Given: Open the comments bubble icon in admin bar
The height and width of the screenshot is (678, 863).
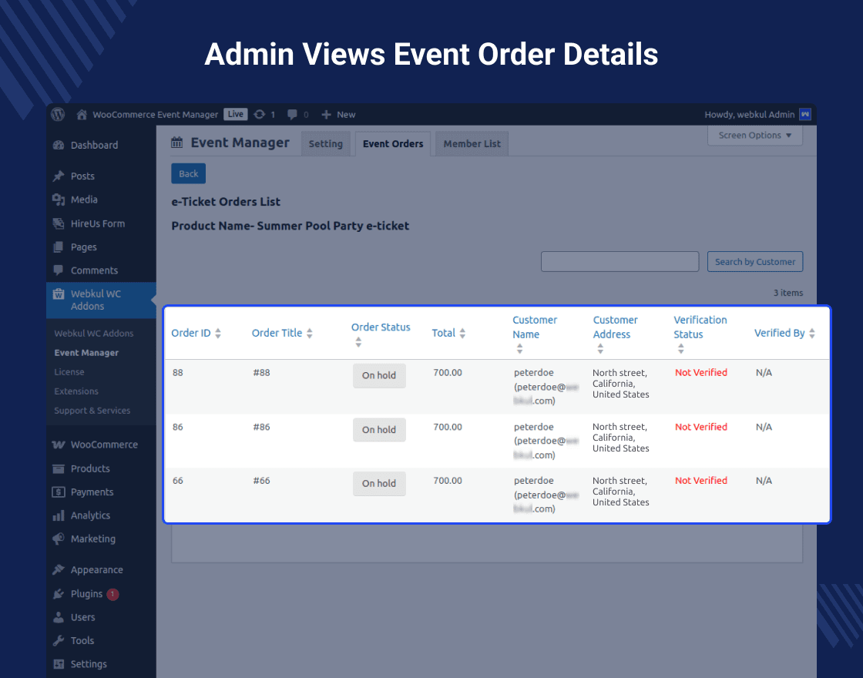Looking at the screenshot, I should tap(292, 115).
